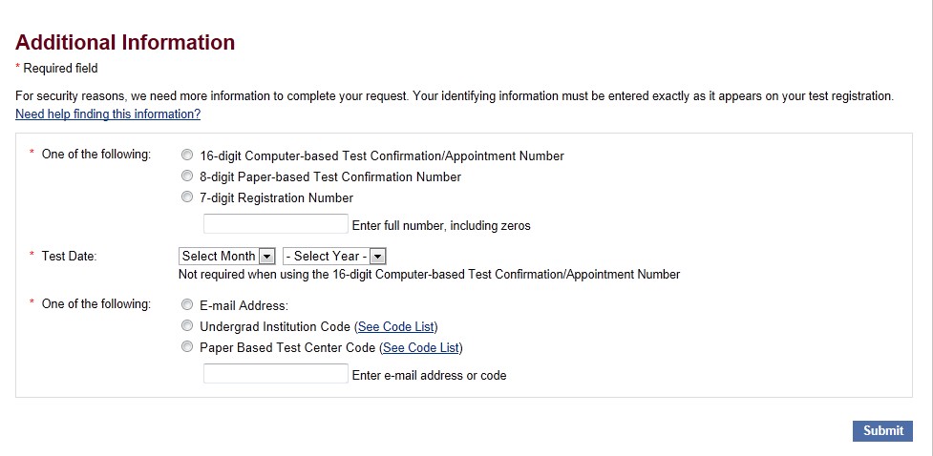Click the Paper Based Test Center Code label

[287, 347]
